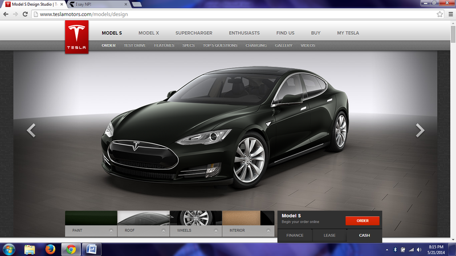Open File Explorer from the taskbar
The image size is (456, 256).
pos(30,249)
